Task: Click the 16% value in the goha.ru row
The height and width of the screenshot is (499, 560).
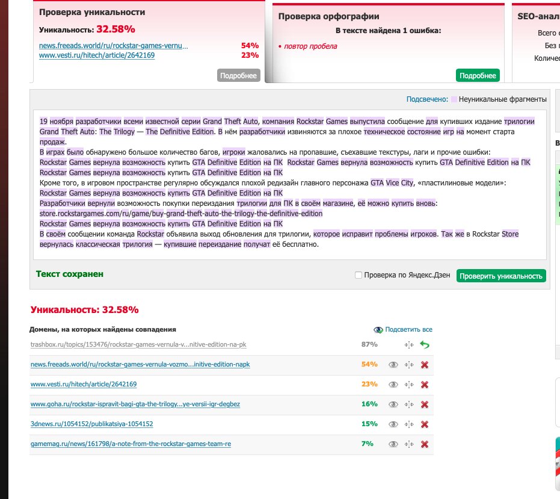Action: [x=369, y=404]
